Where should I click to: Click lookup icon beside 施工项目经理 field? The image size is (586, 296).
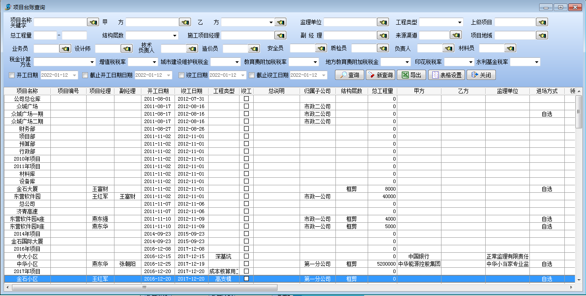tap(280, 35)
